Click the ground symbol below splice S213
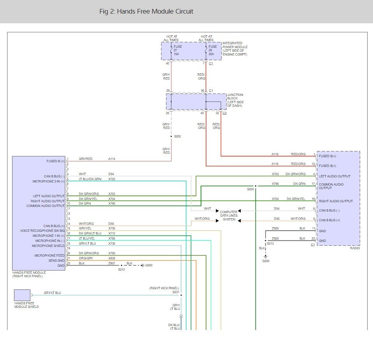The image size is (373, 337). [x=265, y=256]
